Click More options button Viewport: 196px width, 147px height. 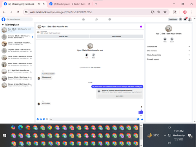(116, 36)
